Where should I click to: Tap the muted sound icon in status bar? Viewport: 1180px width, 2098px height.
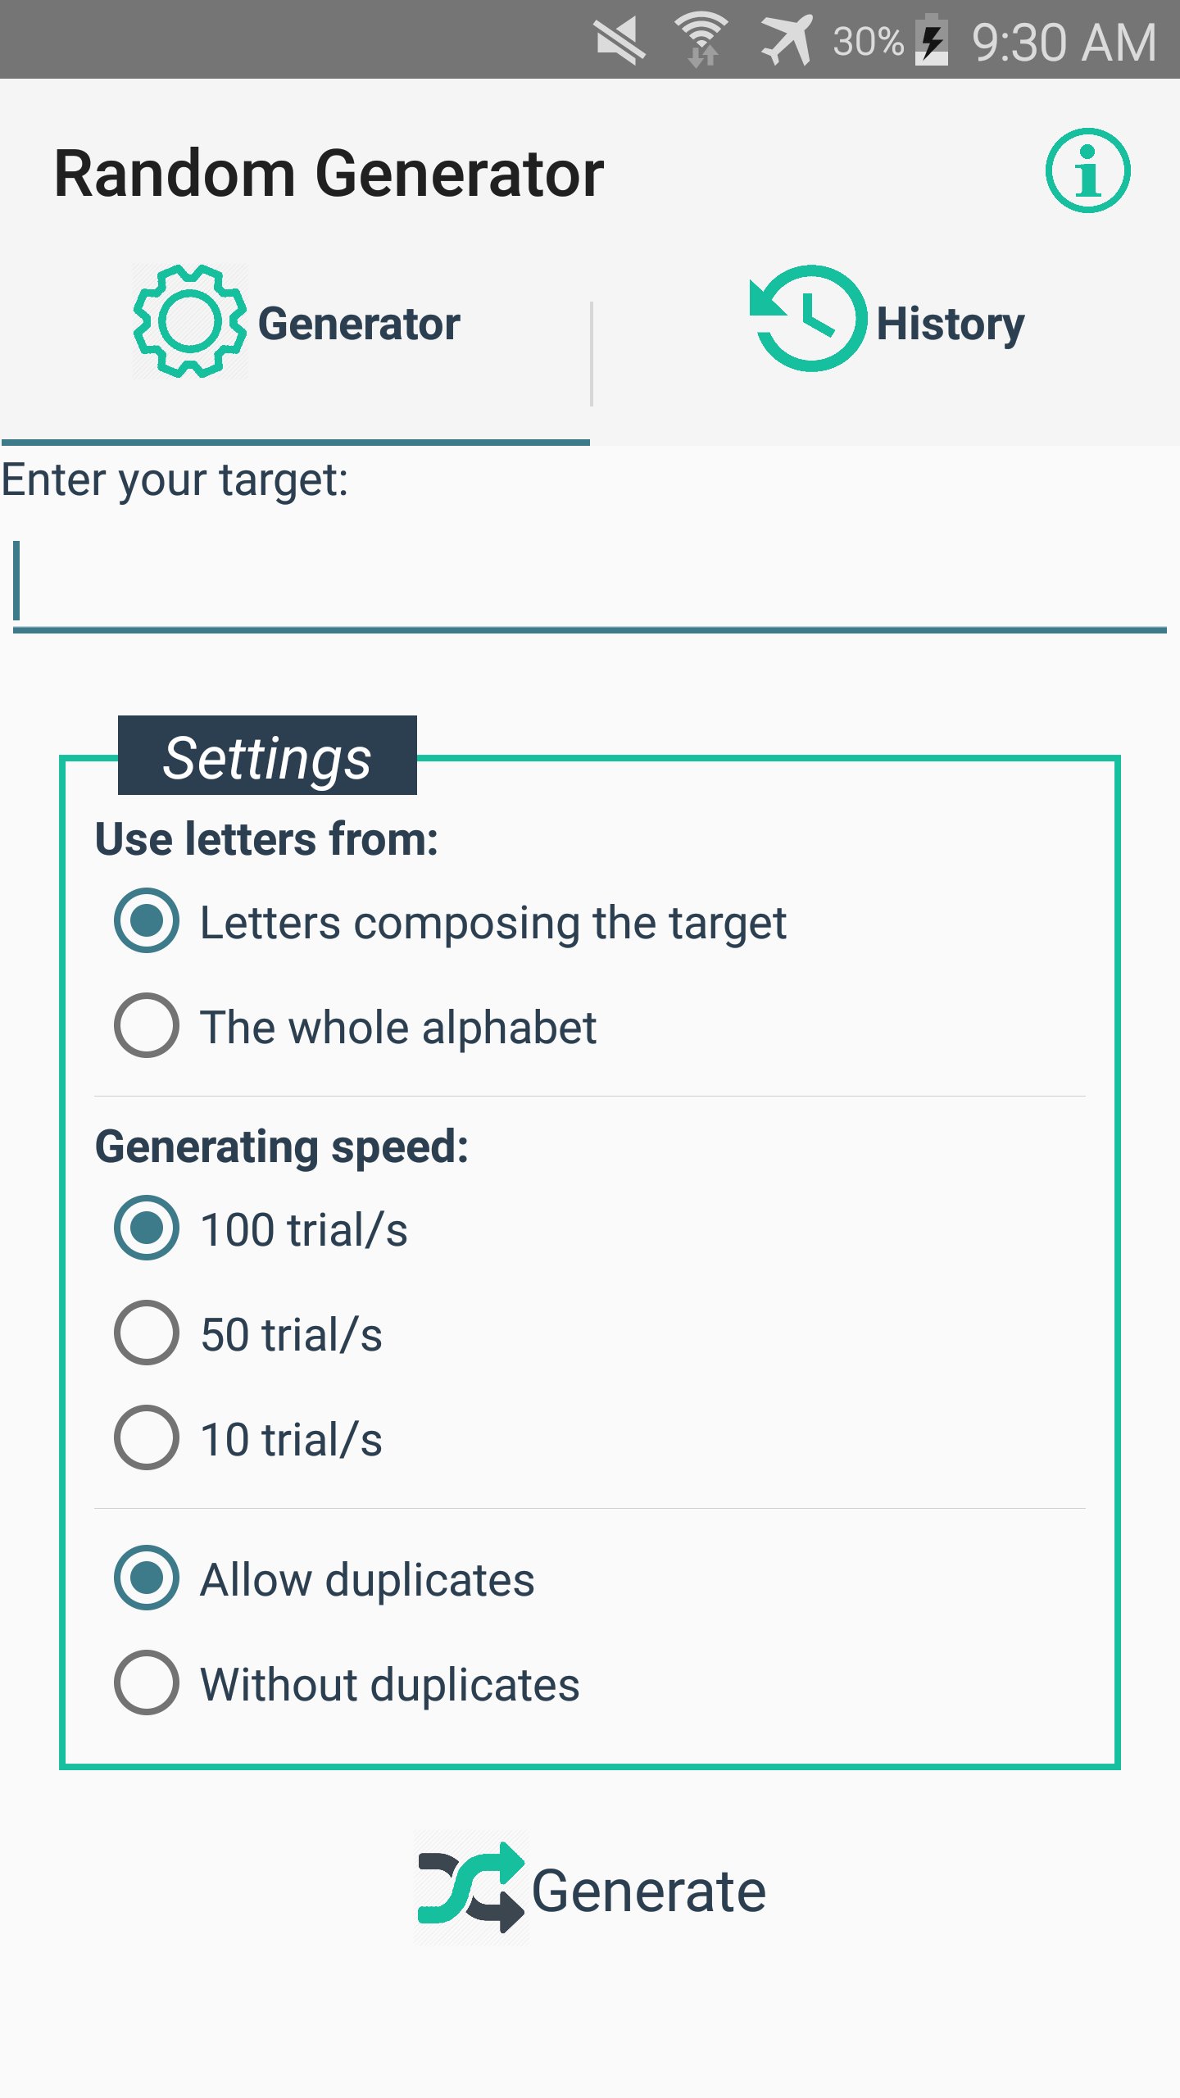pyautogui.click(x=619, y=39)
